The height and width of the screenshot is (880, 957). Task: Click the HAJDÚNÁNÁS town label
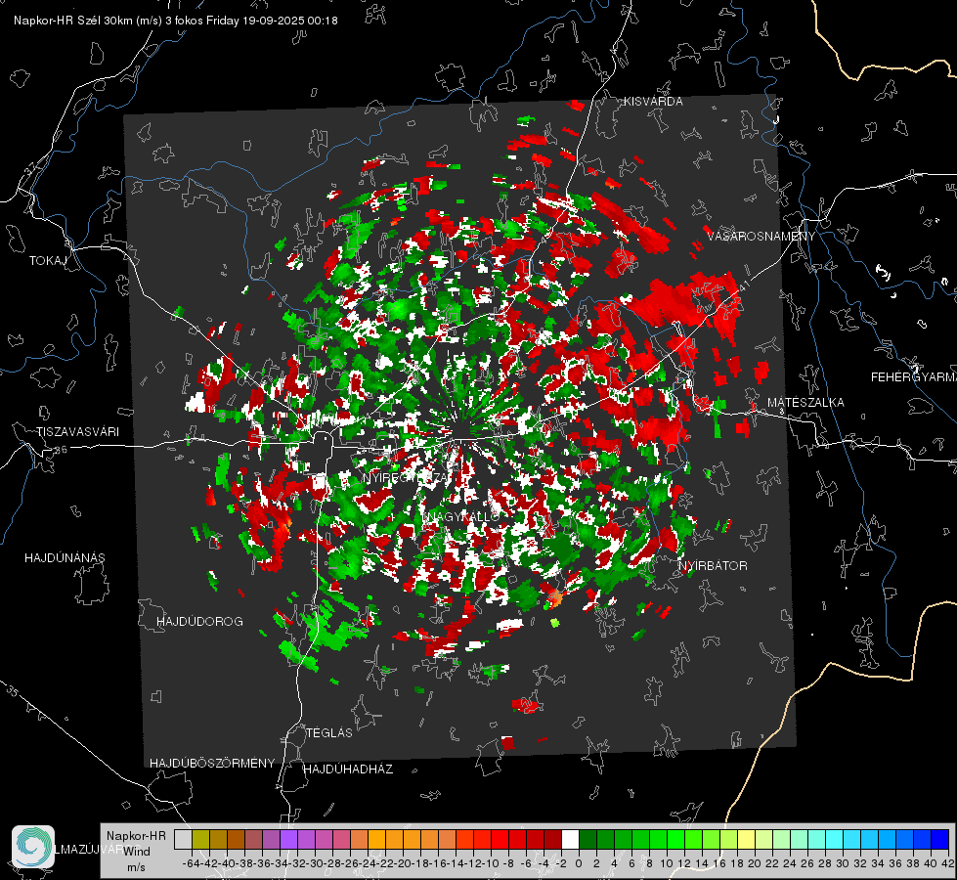pos(65,558)
